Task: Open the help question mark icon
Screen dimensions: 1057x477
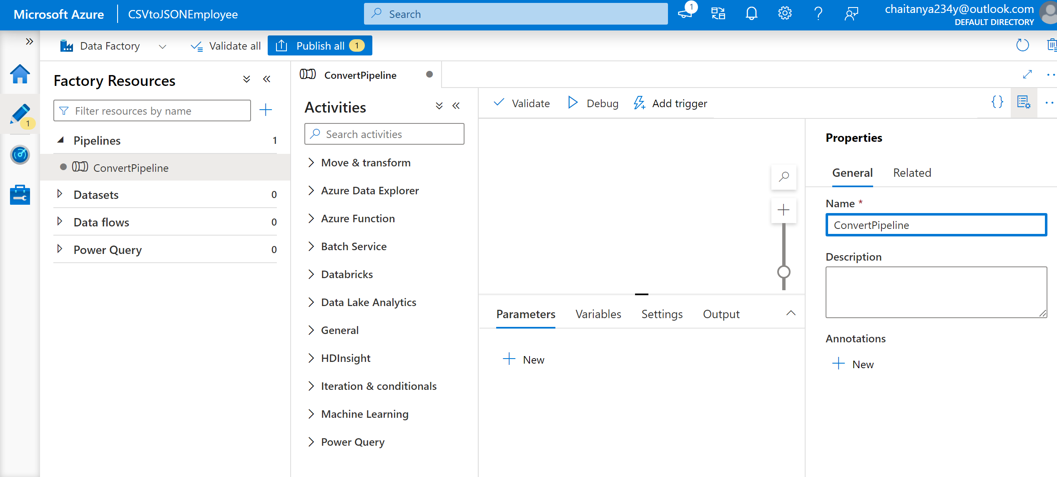Action: click(x=818, y=14)
